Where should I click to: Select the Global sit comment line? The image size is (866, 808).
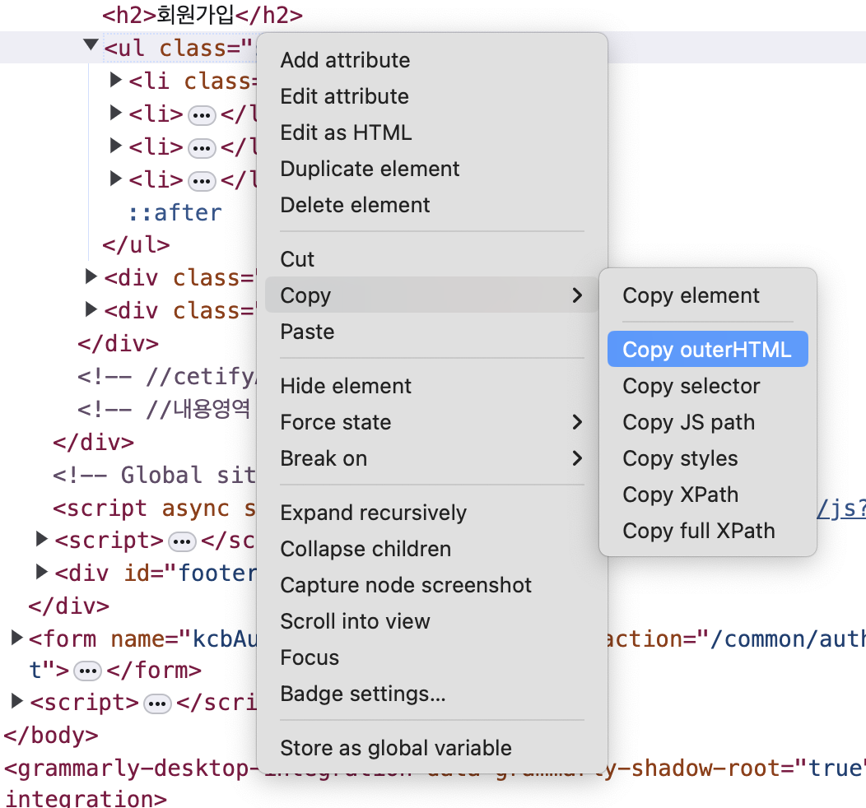tap(154, 476)
